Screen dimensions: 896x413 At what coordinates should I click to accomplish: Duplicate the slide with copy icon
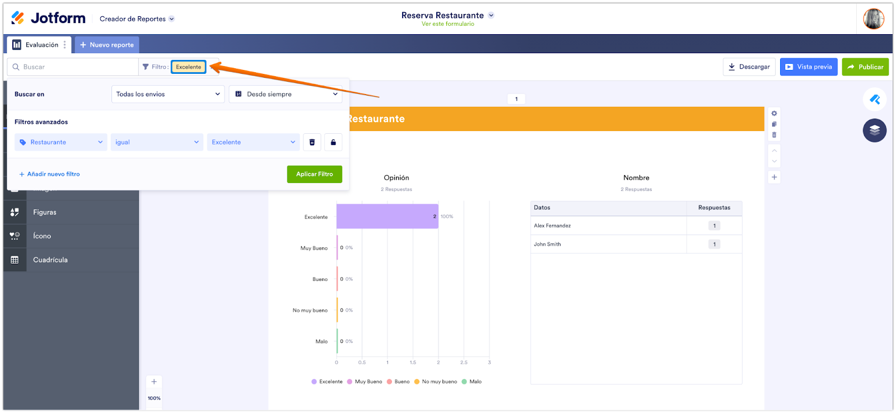[774, 124]
